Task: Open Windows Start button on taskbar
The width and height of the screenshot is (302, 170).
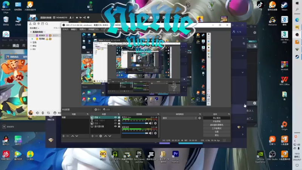Action: click(x=297, y=3)
